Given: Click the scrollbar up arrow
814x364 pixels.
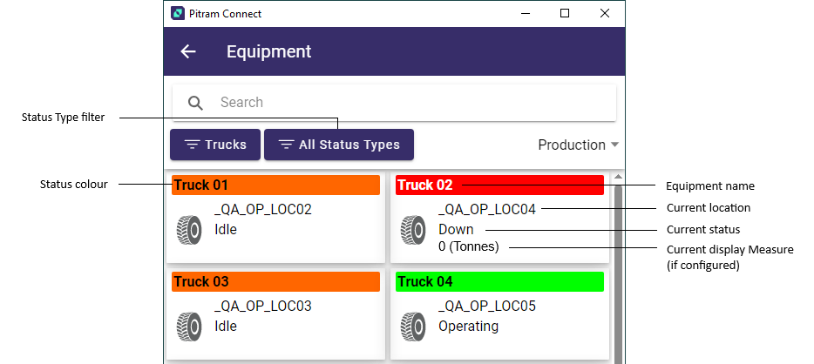Looking at the screenshot, I should tap(618, 177).
